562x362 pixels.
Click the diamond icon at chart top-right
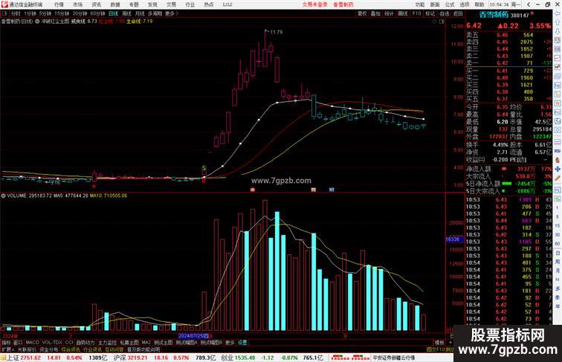click(x=434, y=22)
